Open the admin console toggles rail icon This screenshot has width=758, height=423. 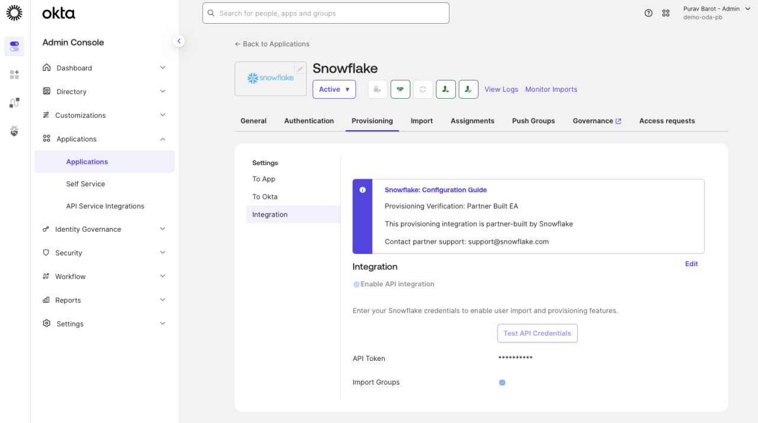(x=14, y=46)
